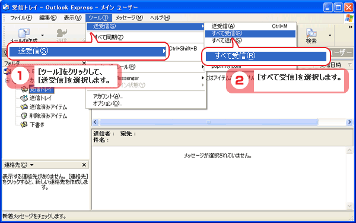Select the 下書き folder
356x223 pixels.
(x=37, y=125)
